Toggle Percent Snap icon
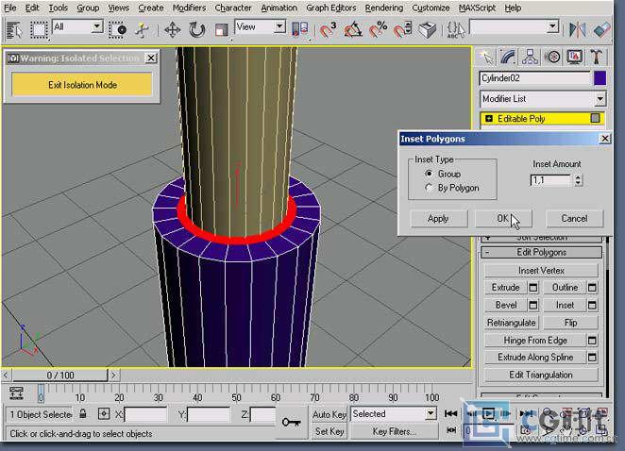Screen dimensions: 625x451 tap(378, 30)
